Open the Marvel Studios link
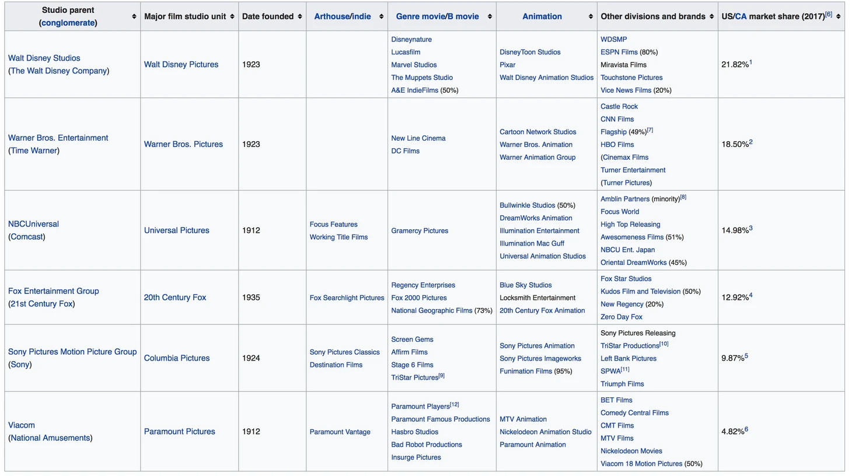The width and height of the screenshot is (852, 476). [414, 65]
